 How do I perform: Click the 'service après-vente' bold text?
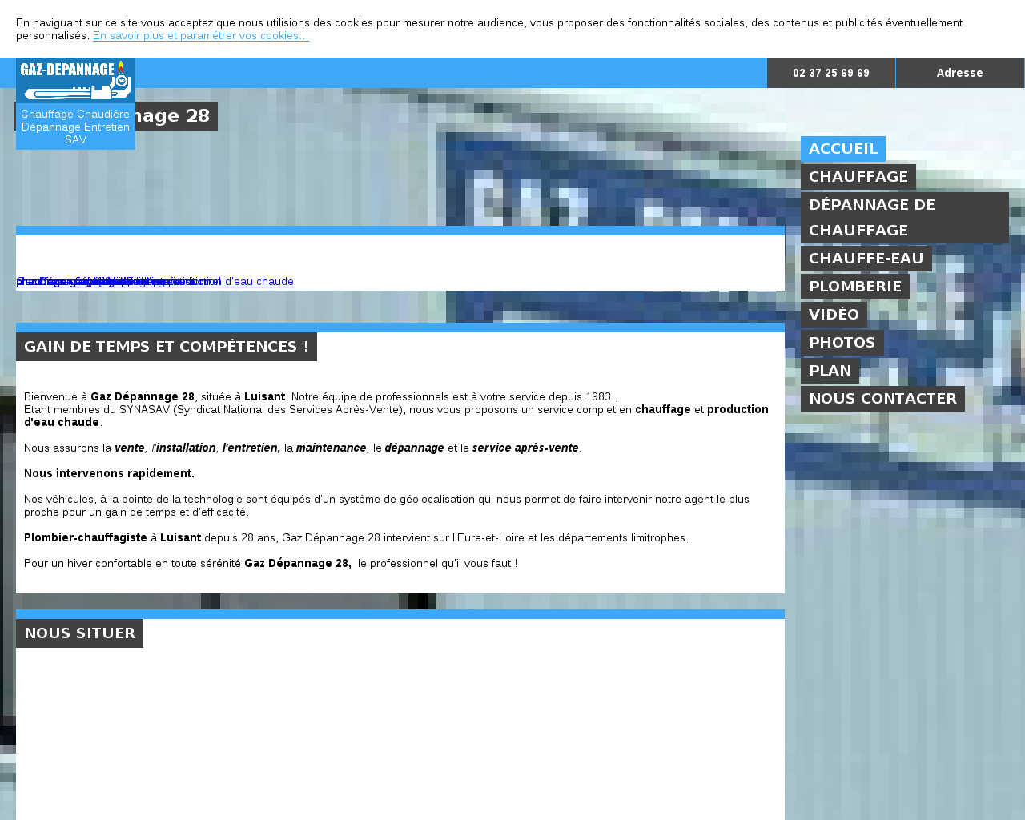click(525, 448)
